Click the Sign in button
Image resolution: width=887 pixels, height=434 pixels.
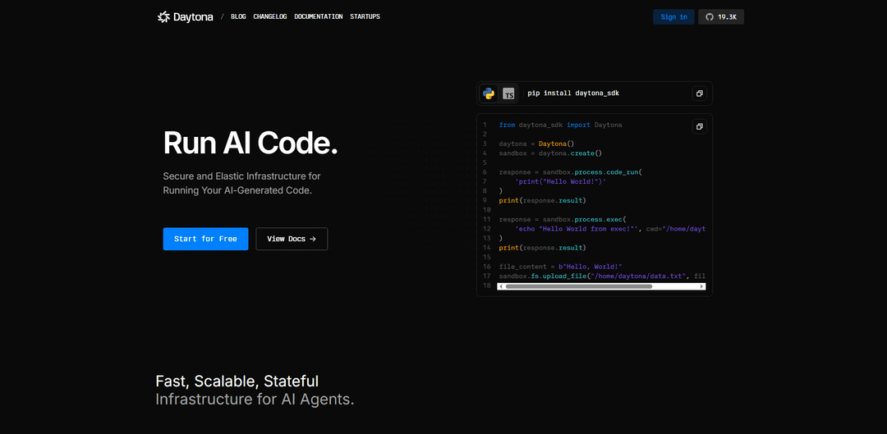click(x=673, y=17)
